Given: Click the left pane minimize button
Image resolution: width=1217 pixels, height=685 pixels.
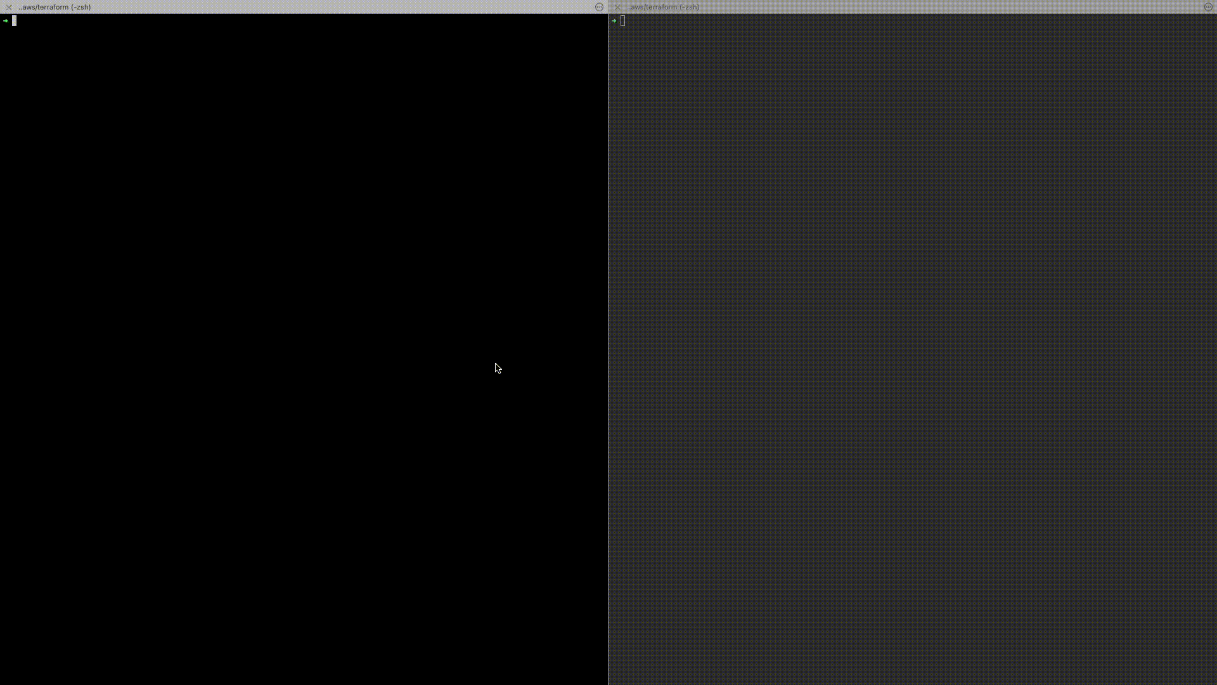Looking at the screenshot, I should click(599, 7).
